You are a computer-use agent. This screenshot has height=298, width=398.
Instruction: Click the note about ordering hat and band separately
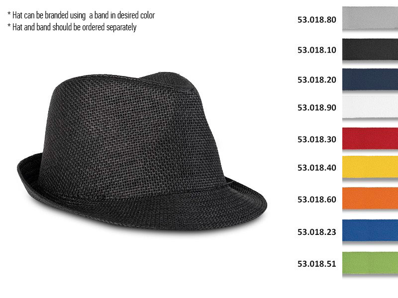click(72, 27)
